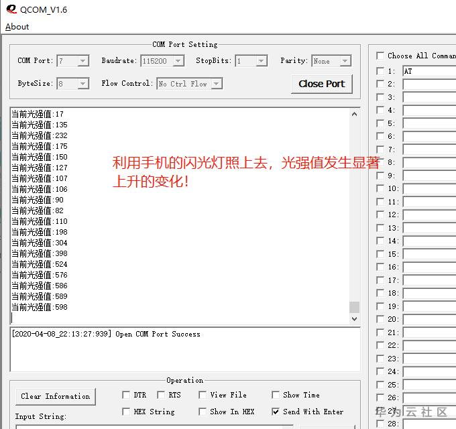Open the About menu
This screenshot has height=429, width=456.
[x=17, y=27]
